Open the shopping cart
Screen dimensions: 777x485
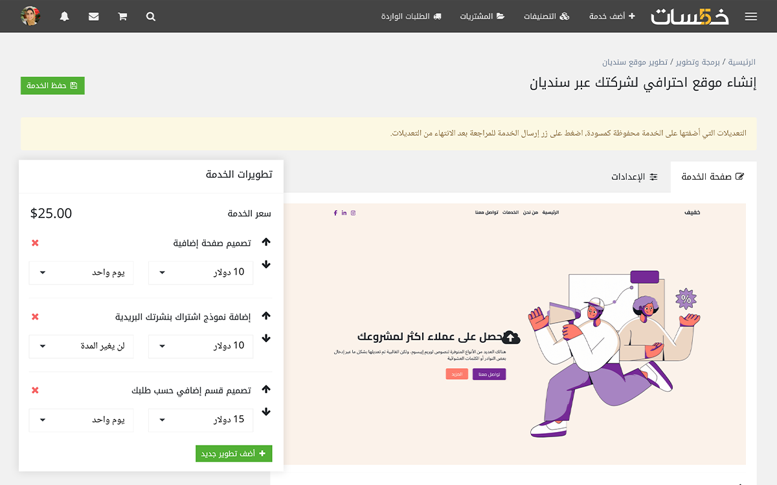(122, 17)
